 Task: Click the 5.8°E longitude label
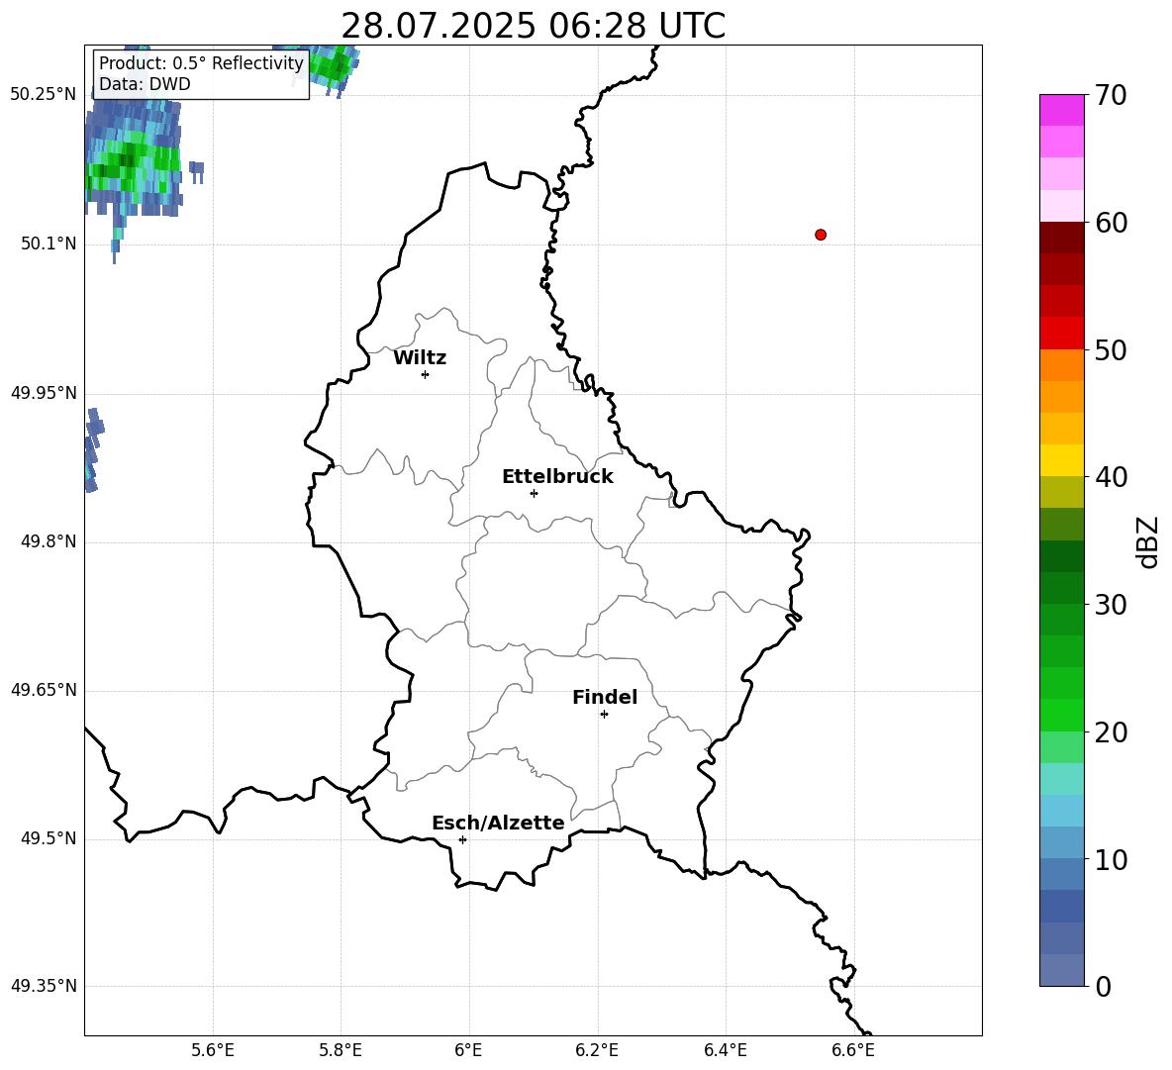click(x=341, y=1050)
